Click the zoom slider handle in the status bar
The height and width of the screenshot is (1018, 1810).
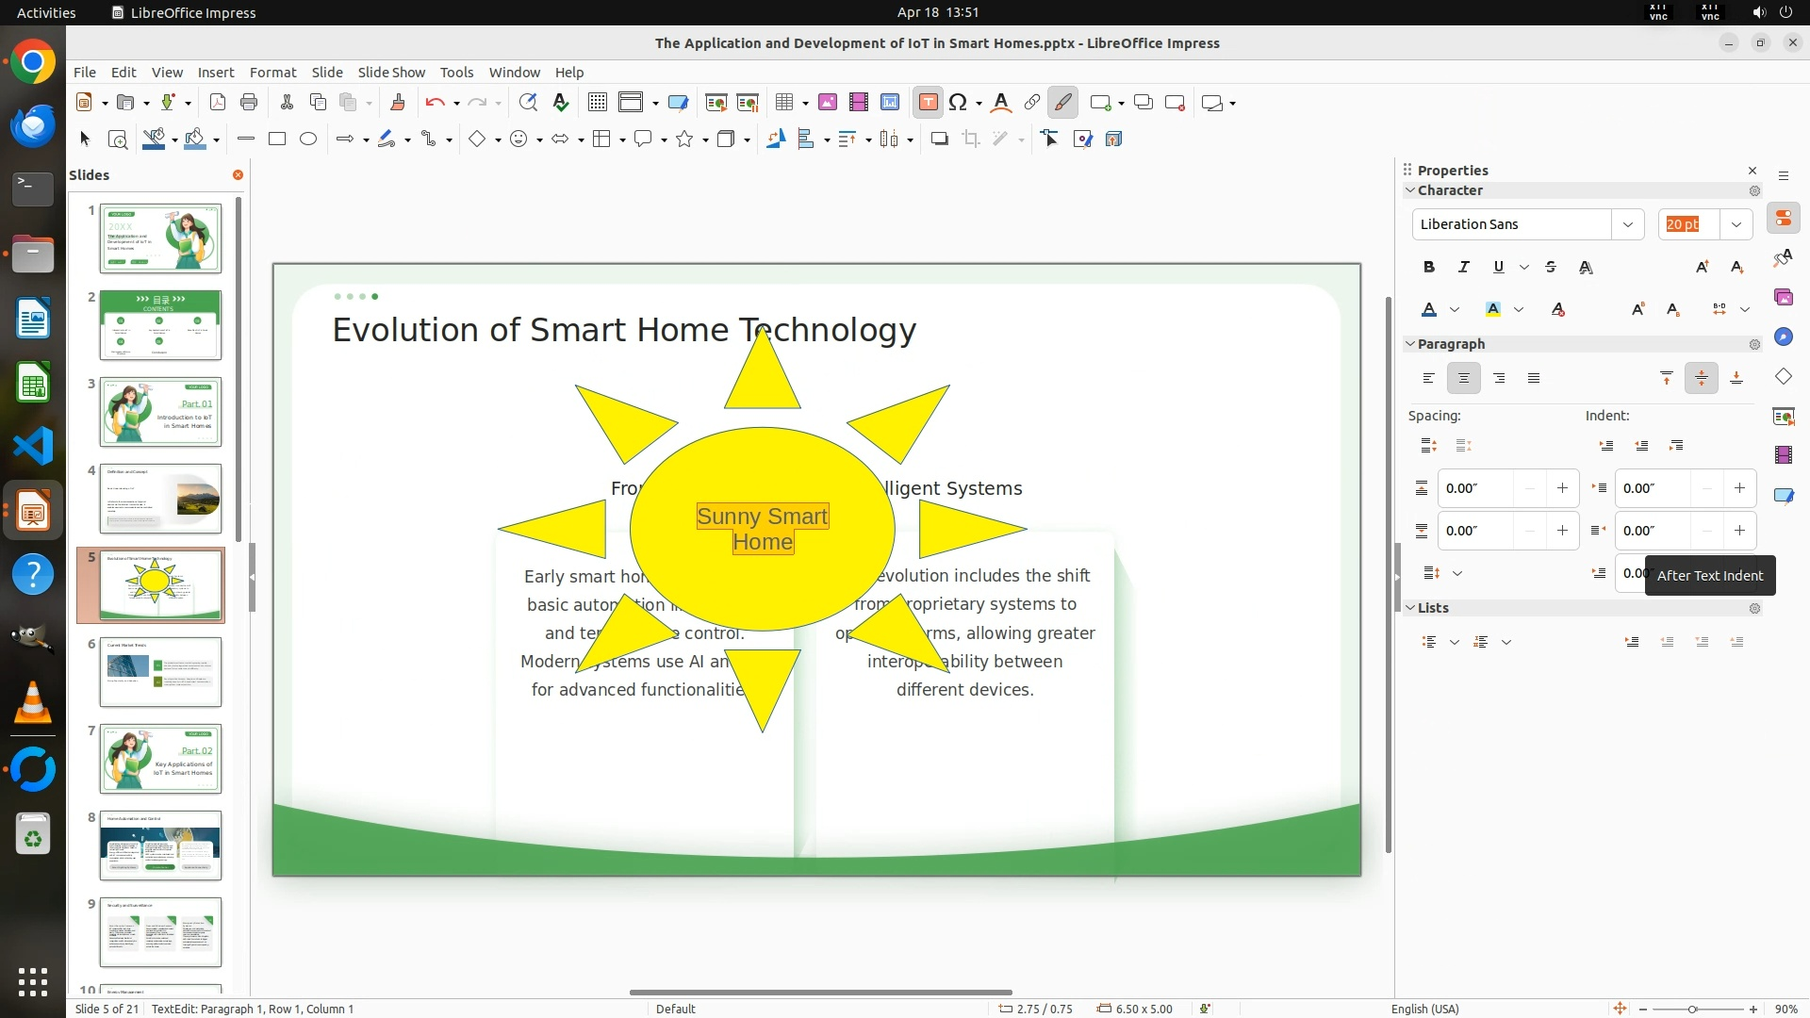point(1692,1010)
